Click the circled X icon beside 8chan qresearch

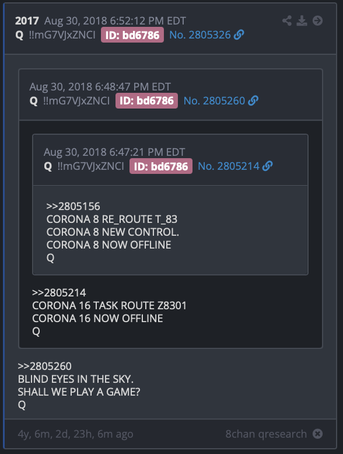(317, 434)
